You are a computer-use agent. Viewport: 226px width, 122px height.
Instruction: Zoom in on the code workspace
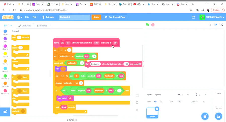tap(137, 95)
